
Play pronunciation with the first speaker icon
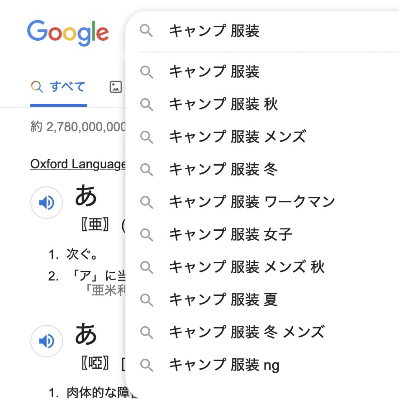click(46, 203)
